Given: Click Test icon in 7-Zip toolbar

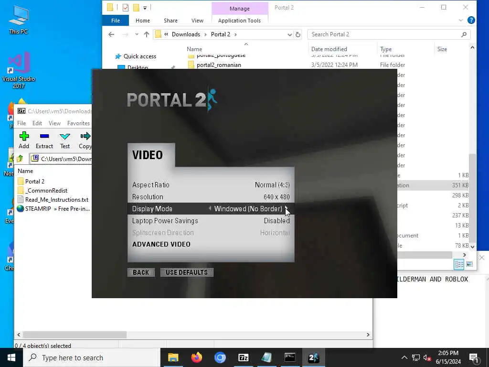Looking at the screenshot, I should point(65,136).
